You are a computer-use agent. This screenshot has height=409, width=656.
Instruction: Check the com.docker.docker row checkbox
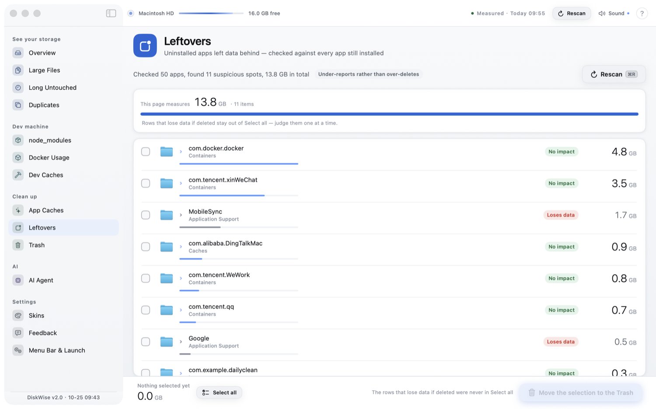146,151
